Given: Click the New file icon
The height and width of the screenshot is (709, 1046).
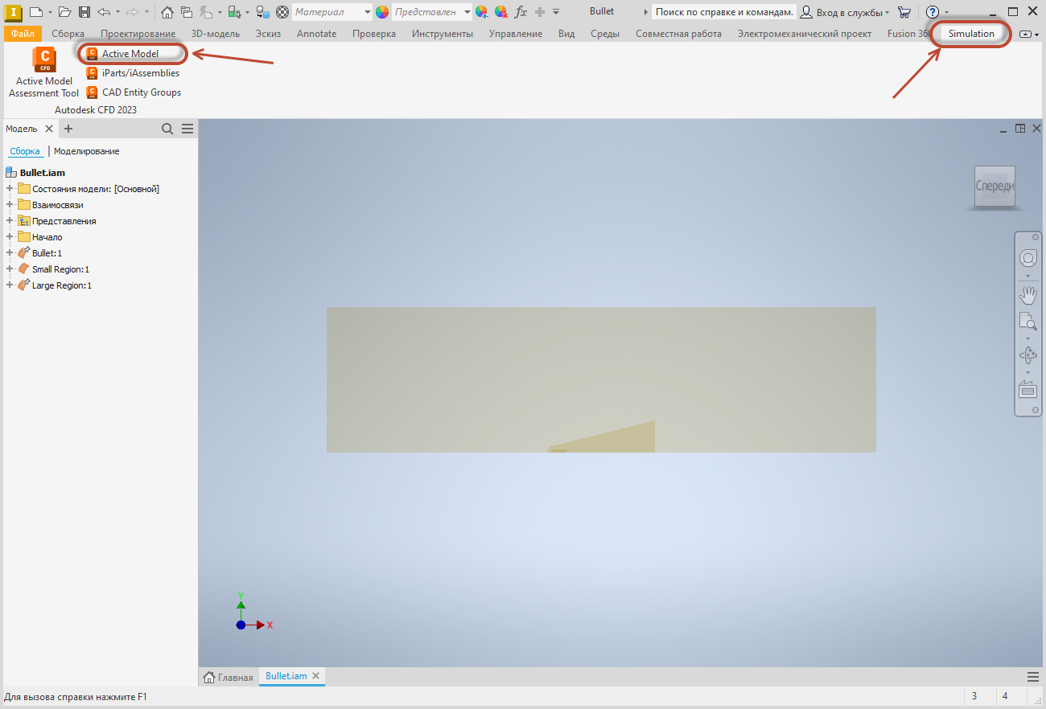Looking at the screenshot, I should click(x=35, y=12).
